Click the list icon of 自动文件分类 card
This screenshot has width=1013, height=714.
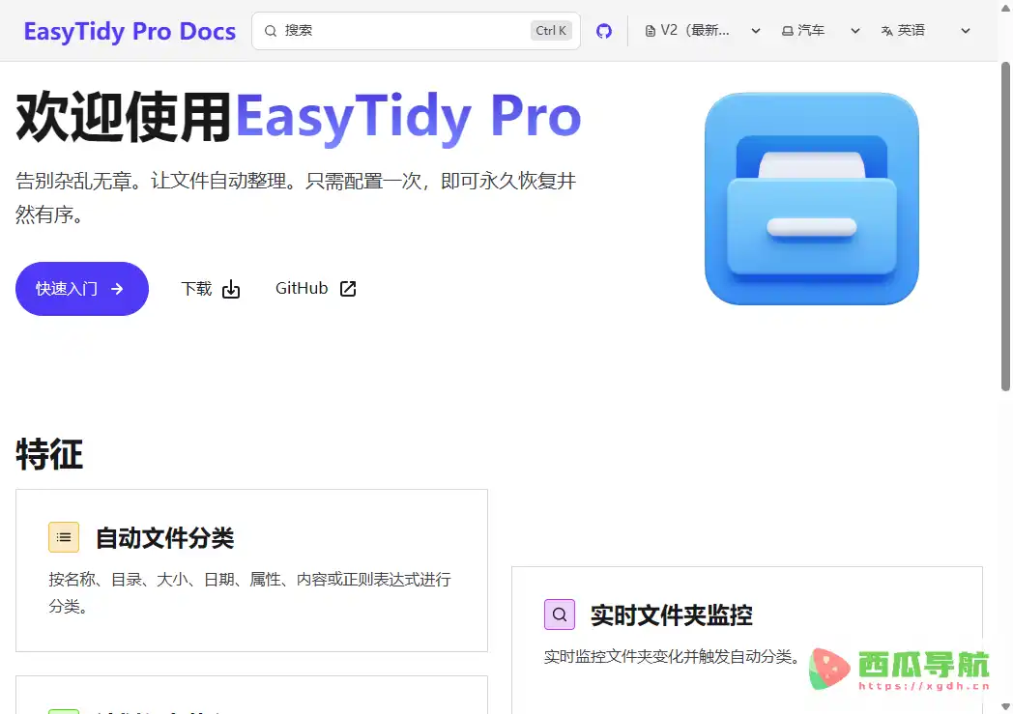(x=64, y=537)
